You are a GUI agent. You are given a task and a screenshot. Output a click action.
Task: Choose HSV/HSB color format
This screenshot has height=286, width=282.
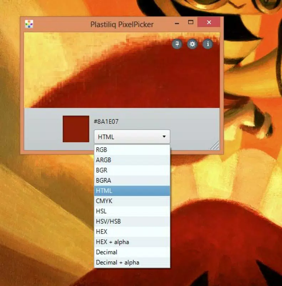coord(132,221)
